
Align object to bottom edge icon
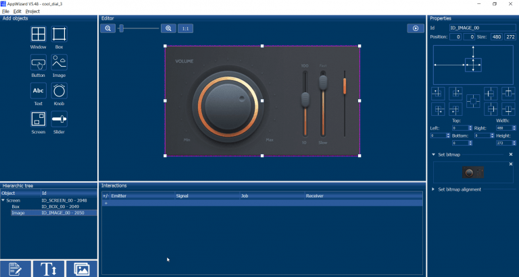508,109
